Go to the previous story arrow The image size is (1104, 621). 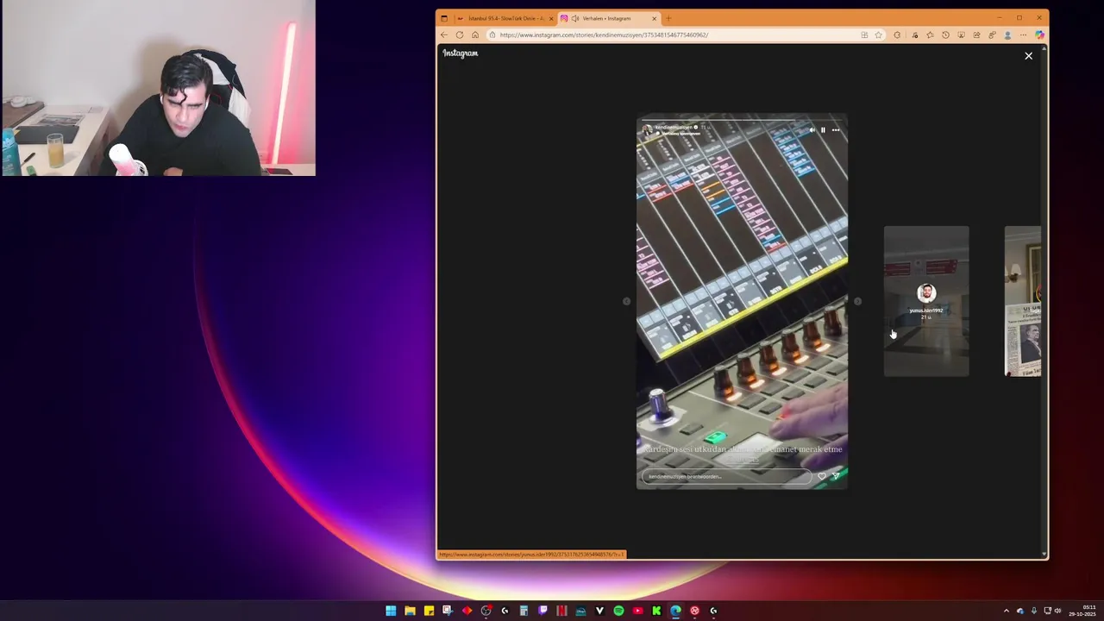(x=626, y=301)
